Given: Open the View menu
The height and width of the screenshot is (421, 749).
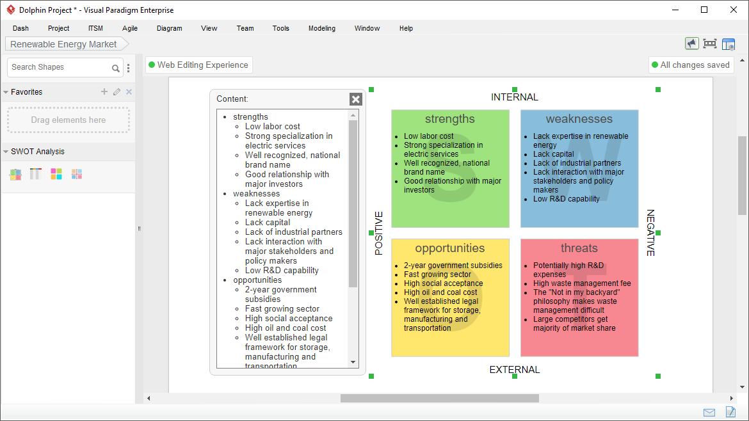Looking at the screenshot, I should pos(209,28).
